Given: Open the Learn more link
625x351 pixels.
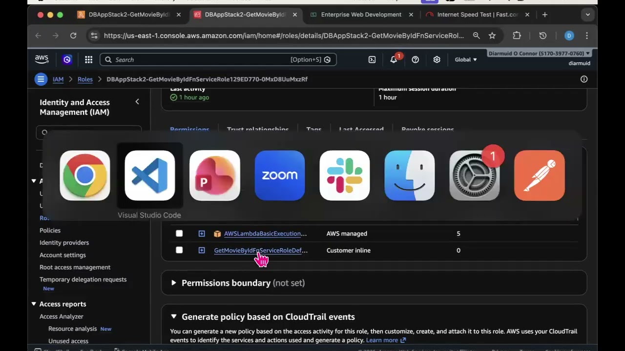Looking at the screenshot, I should pos(386,340).
